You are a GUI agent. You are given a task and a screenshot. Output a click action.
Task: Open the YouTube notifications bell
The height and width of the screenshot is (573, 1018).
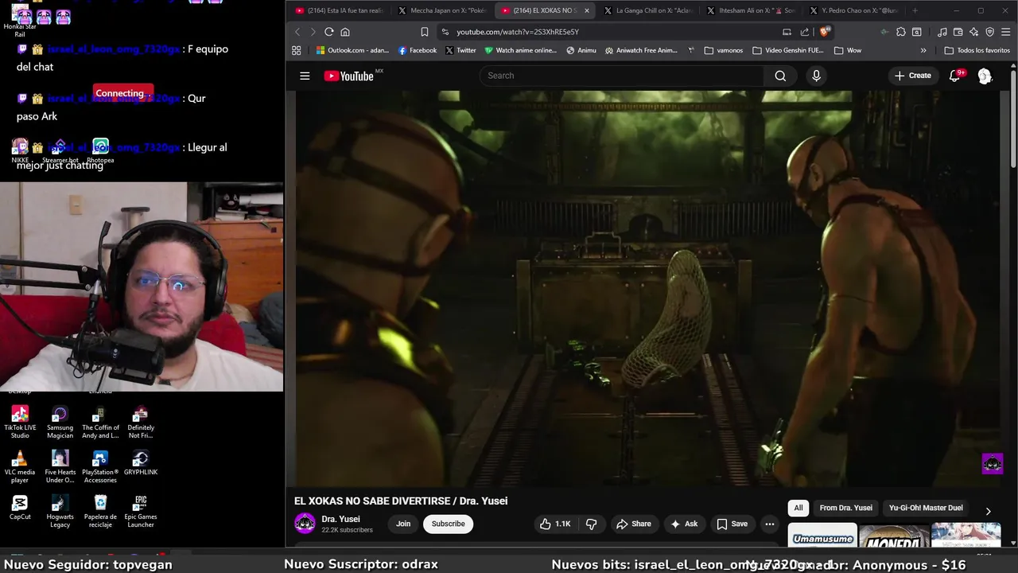click(955, 76)
